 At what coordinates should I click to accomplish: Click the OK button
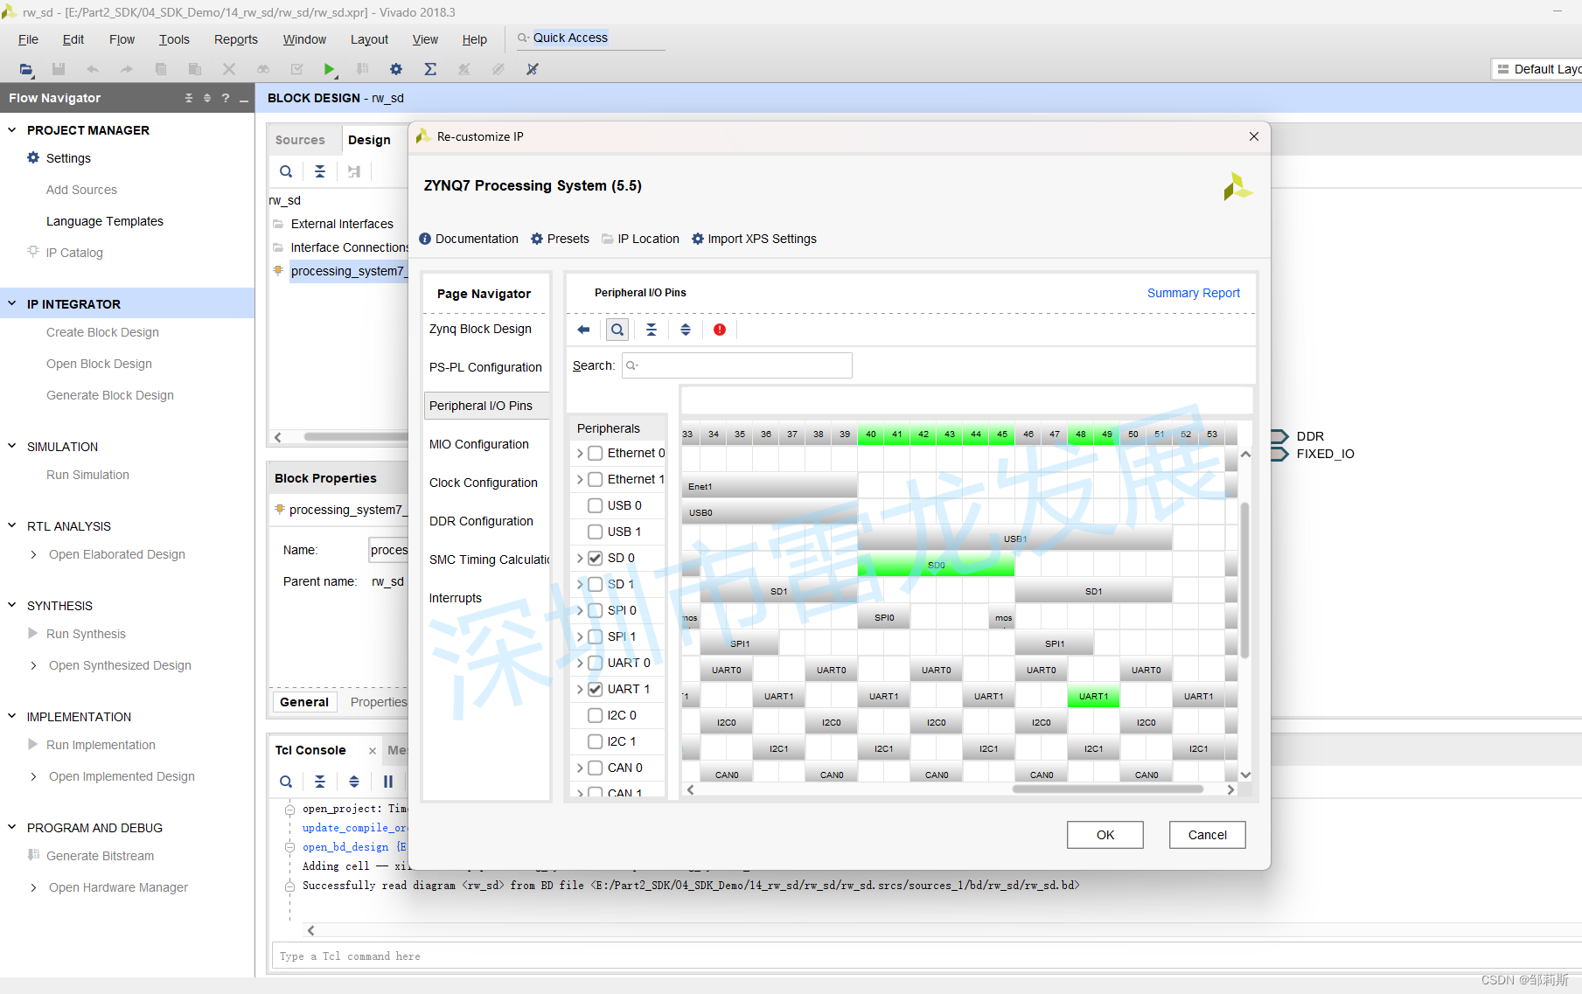[x=1105, y=835]
